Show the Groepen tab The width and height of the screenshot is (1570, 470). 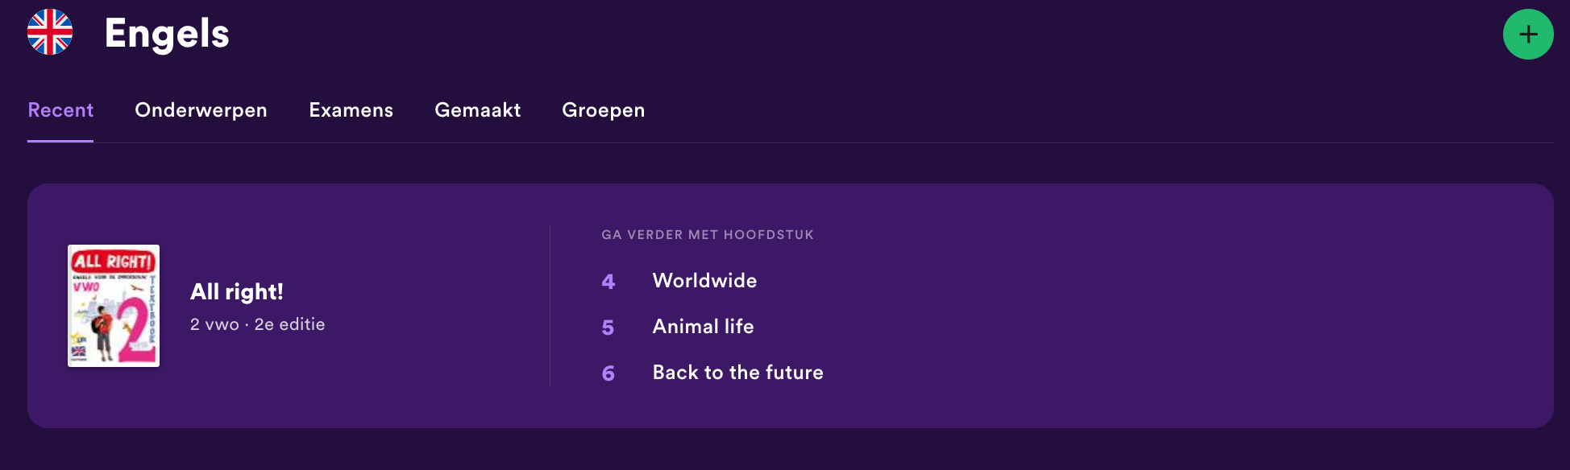(x=604, y=110)
